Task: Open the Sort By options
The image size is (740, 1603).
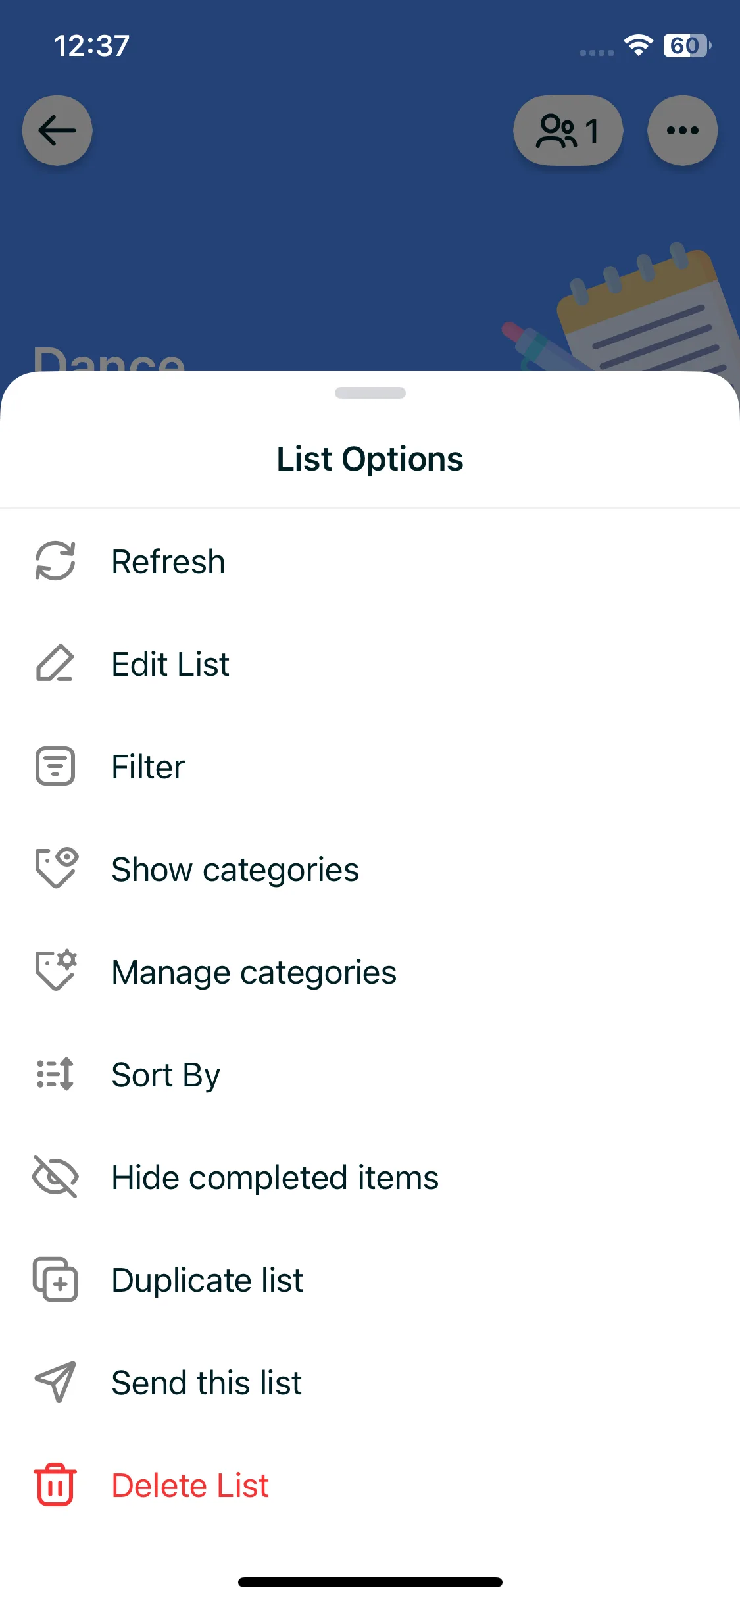Action: (166, 1075)
